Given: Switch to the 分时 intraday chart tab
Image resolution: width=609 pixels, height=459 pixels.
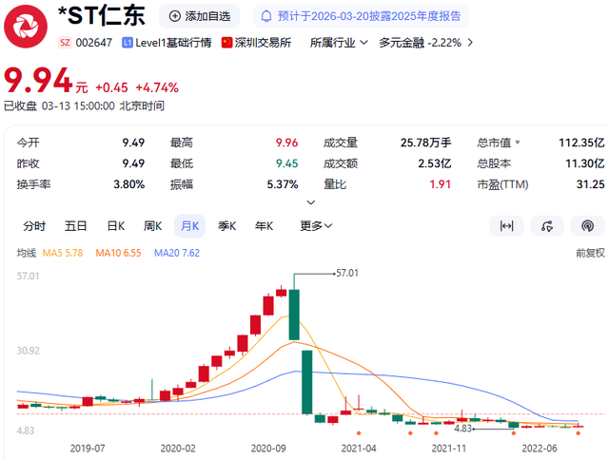Looking at the screenshot, I should point(34,226).
